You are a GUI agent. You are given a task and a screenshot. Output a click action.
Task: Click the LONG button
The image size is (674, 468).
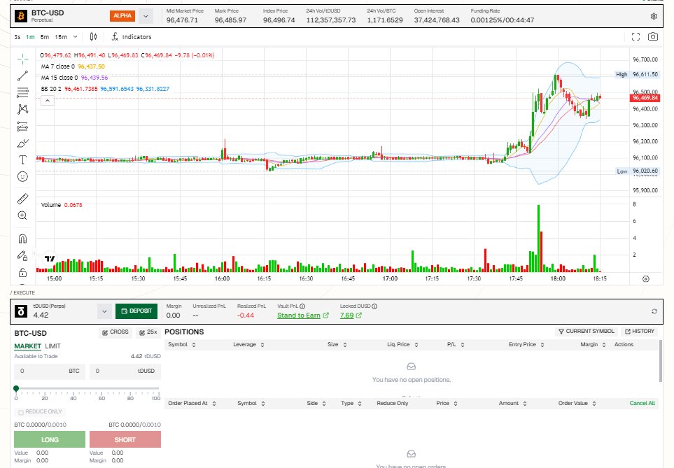point(50,439)
